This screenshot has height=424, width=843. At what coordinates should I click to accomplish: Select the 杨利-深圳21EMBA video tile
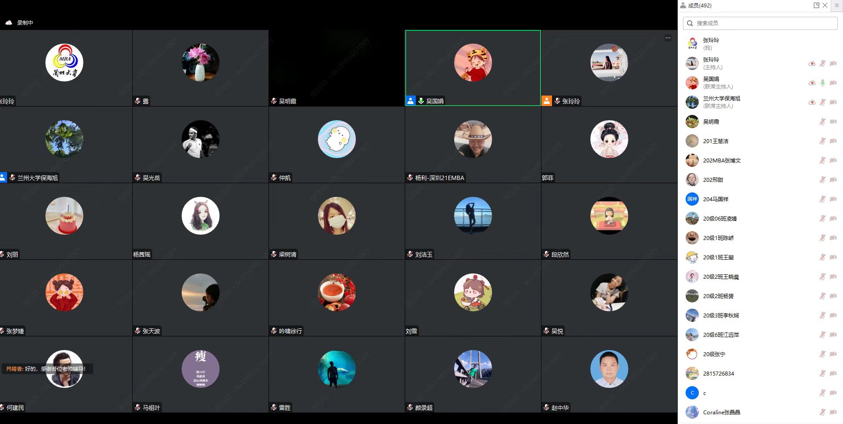click(x=473, y=145)
